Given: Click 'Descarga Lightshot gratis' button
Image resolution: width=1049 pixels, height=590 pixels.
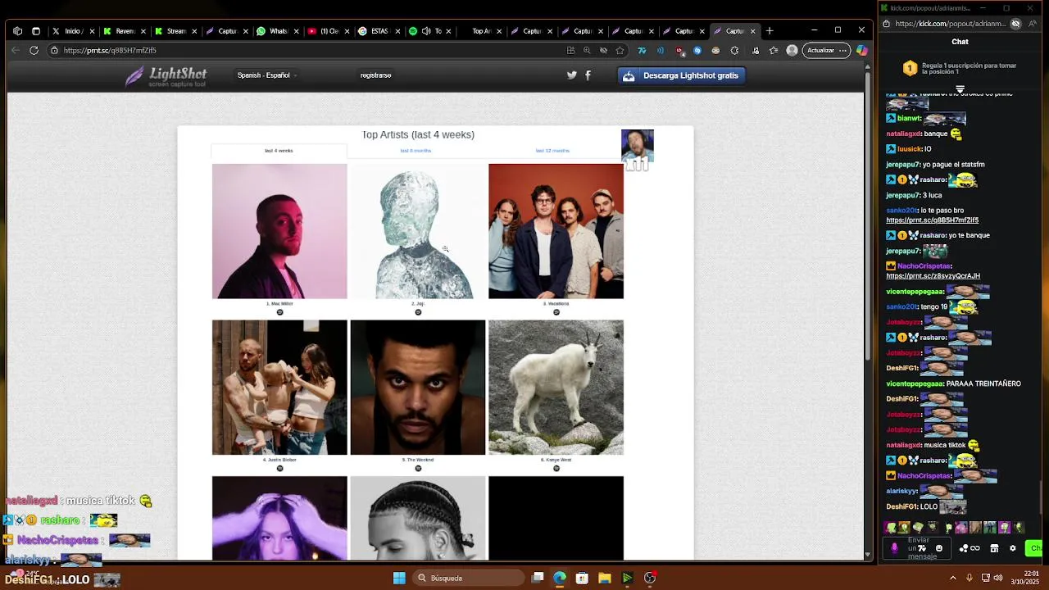Looking at the screenshot, I should [681, 75].
